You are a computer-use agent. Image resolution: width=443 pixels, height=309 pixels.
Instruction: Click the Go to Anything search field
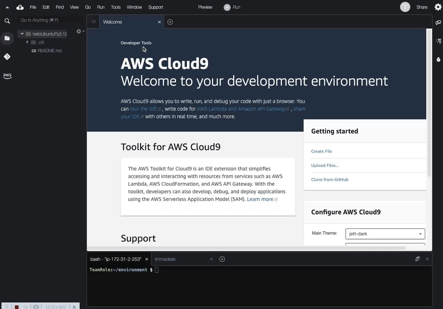(51, 20)
